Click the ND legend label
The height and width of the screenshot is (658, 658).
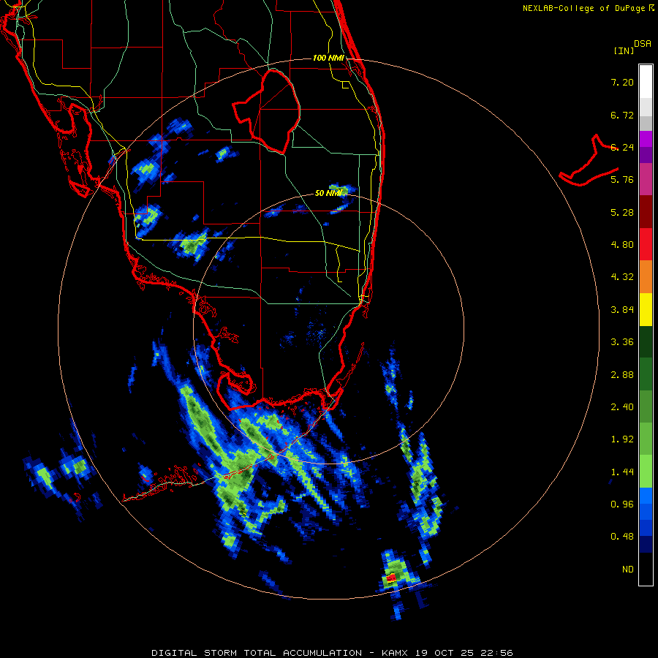click(x=628, y=570)
